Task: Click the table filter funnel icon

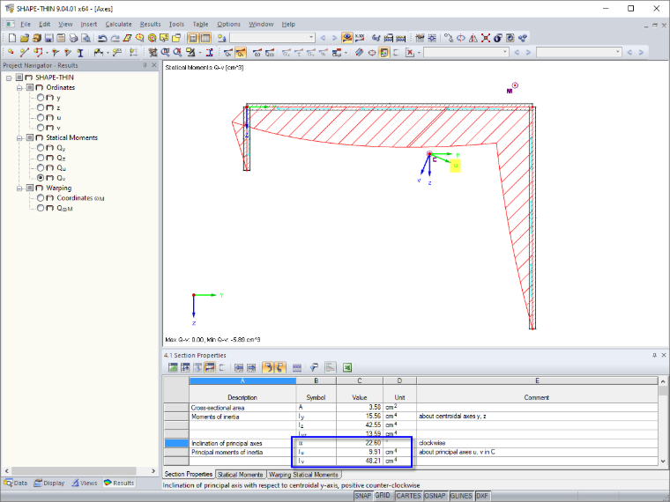Action: click(x=315, y=367)
